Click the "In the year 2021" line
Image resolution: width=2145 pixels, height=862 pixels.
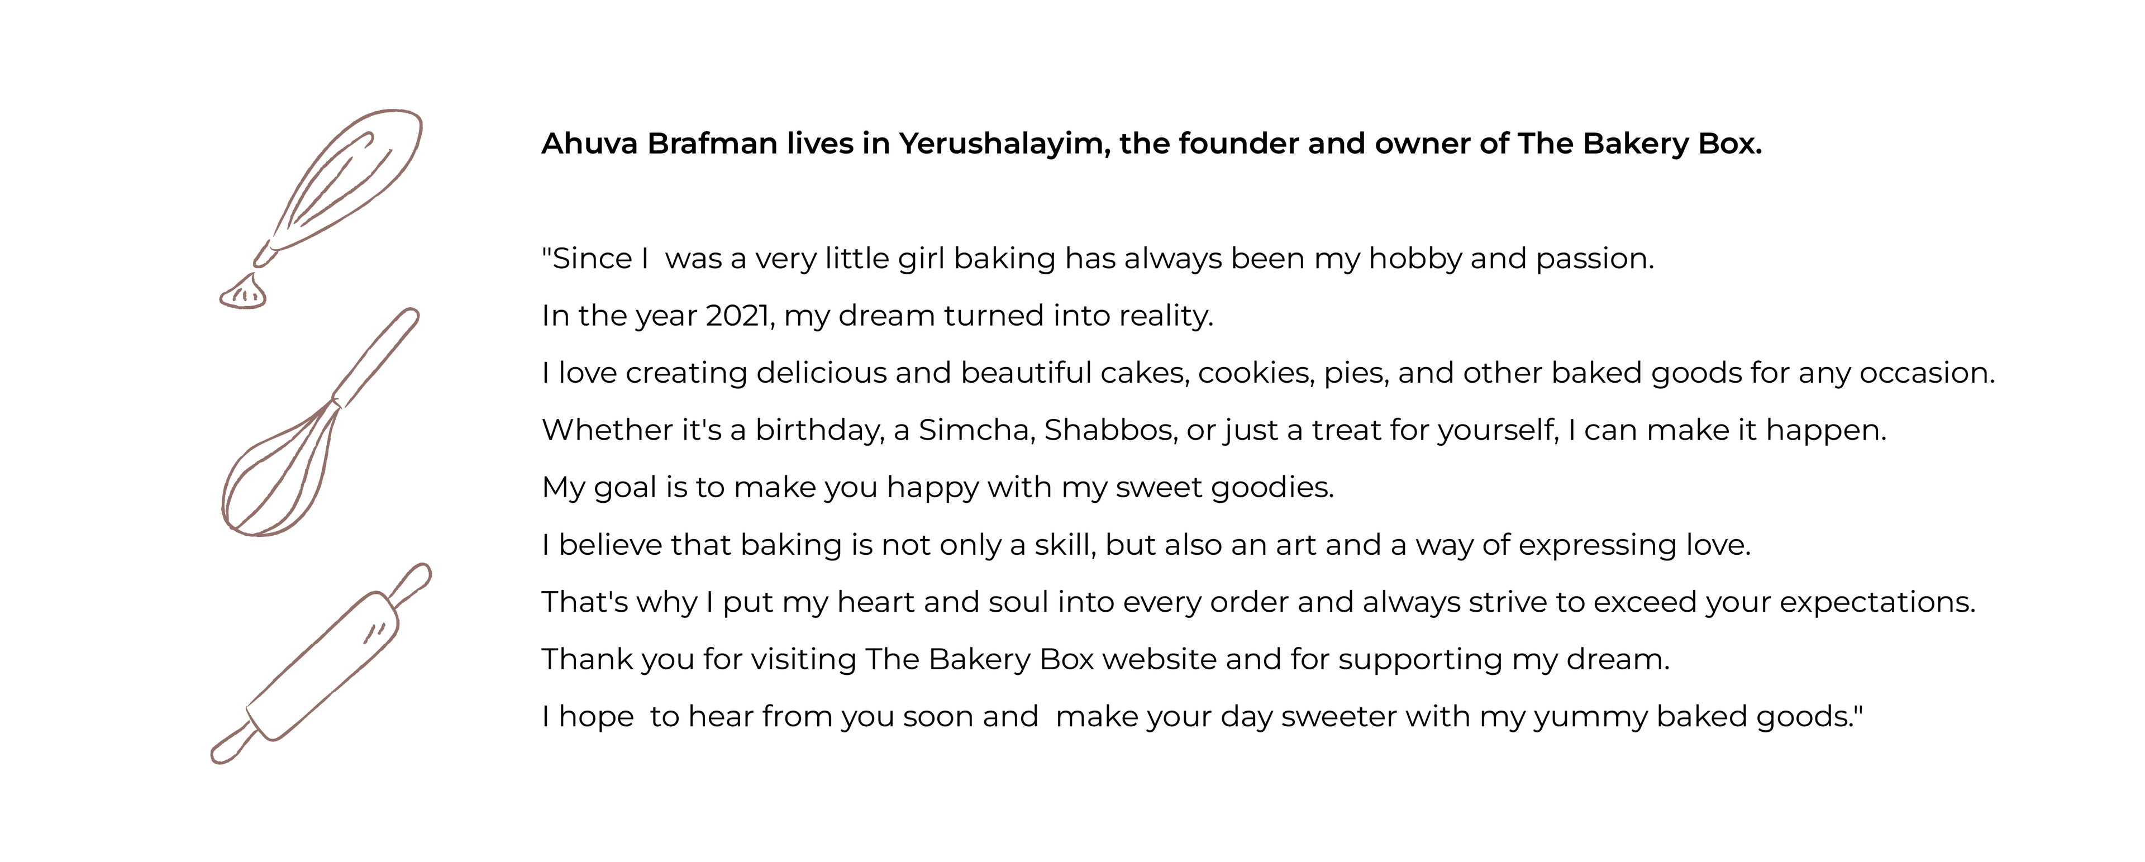click(878, 316)
